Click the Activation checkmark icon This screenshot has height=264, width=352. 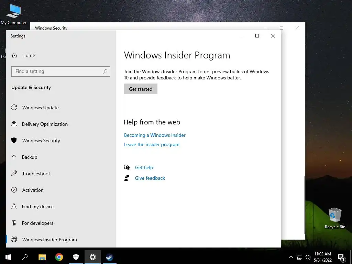(x=14, y=190)
